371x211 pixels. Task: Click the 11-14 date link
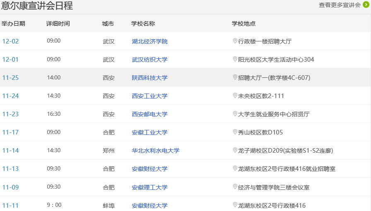(x=10, y=151)
